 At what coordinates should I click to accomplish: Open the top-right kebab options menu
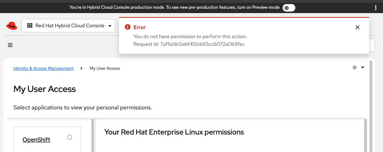click(376, 8)
